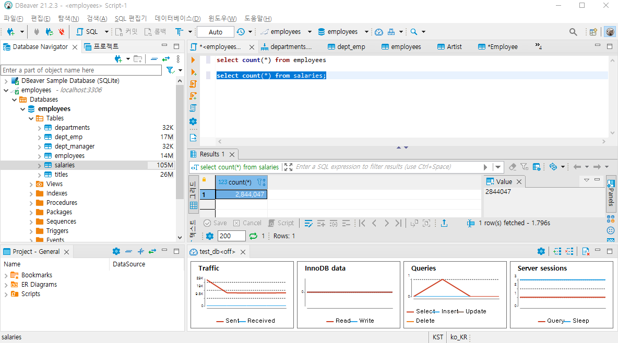Expand the DBeaver Sample Database node

[x=6, y=81]
